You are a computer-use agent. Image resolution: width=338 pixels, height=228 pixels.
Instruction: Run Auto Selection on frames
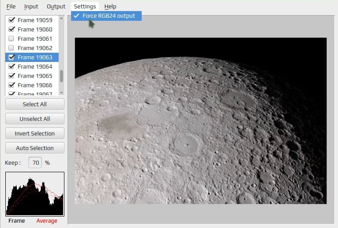tap(35, 148)
